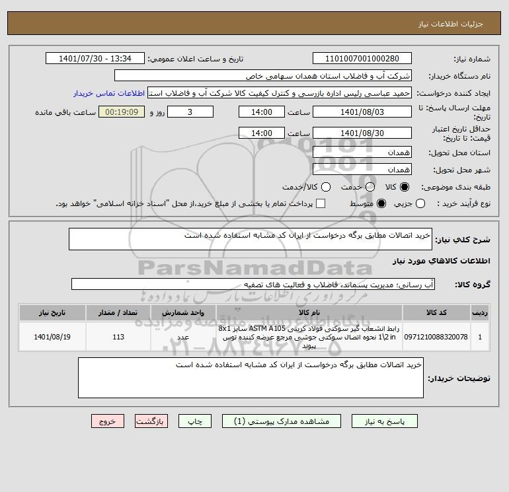
Task: Click unit cell عدد
Action: (183, 337)
